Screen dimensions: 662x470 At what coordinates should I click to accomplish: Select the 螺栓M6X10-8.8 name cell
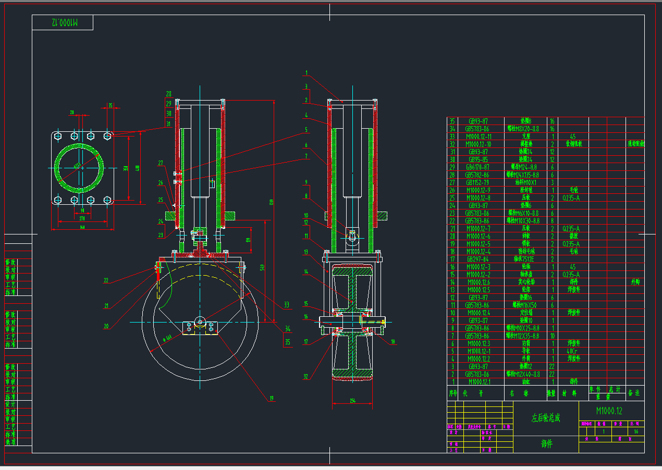point(523,213)
